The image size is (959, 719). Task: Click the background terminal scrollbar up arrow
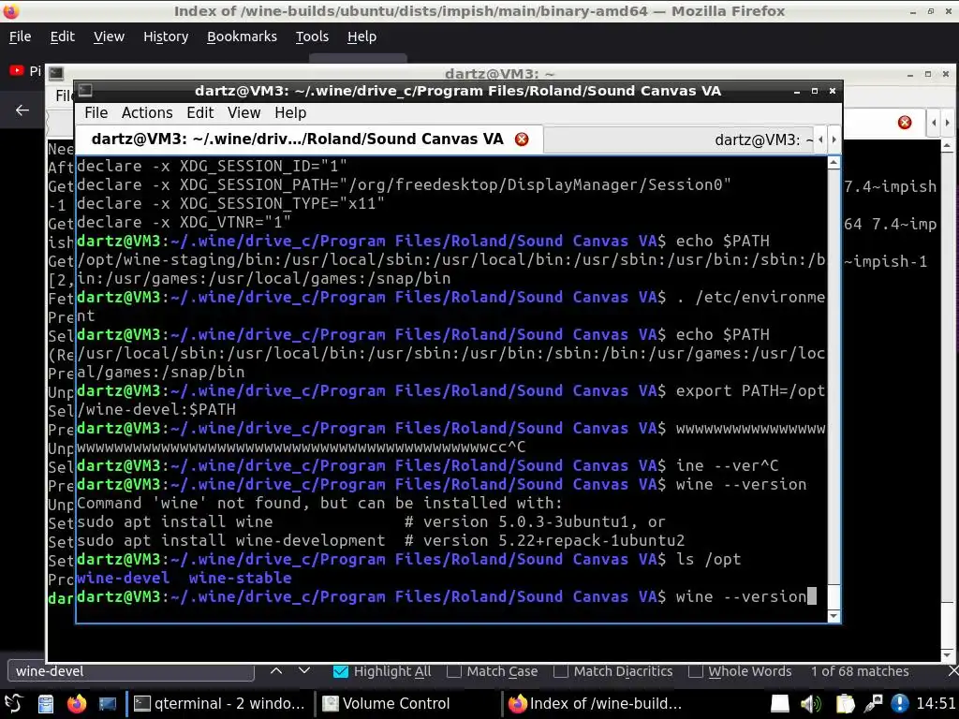[x=947, y=145]
